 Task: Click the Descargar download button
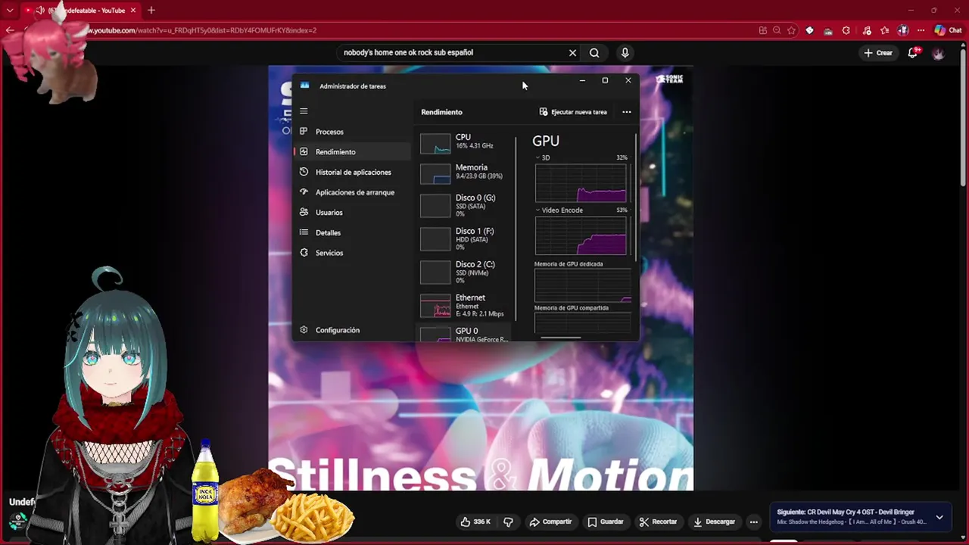(715, 522)
